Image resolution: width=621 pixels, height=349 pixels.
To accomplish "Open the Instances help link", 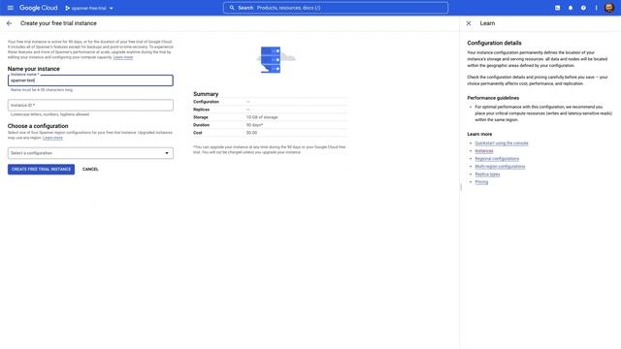I will (x=484, y=151).
